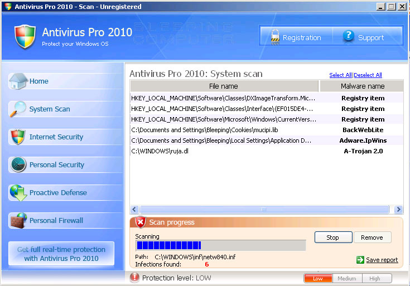Viewport: 410px width, 286px height.
Task: Click the horizontal scrollbar left arrow
Action: pyautogui.click(x=134, y=209)
